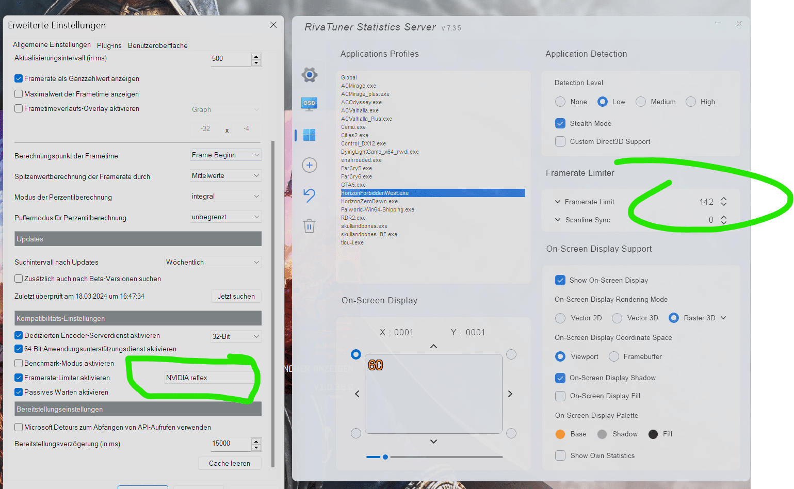Toggle On-Screen Display Shadow checkbox

(560, 378)
